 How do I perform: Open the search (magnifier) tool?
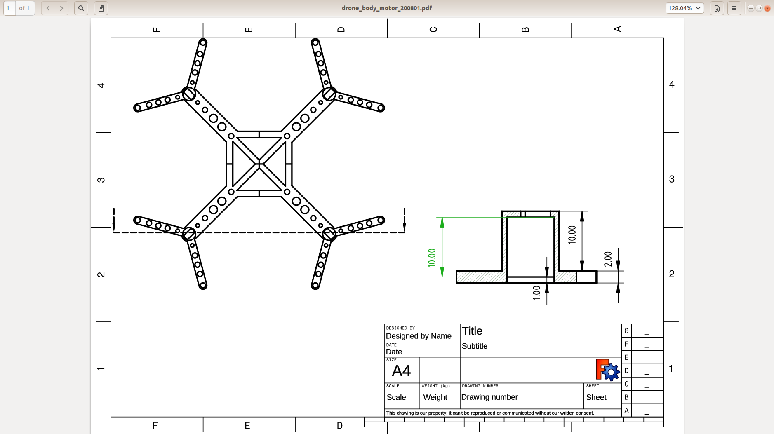[x=81, y=8]
